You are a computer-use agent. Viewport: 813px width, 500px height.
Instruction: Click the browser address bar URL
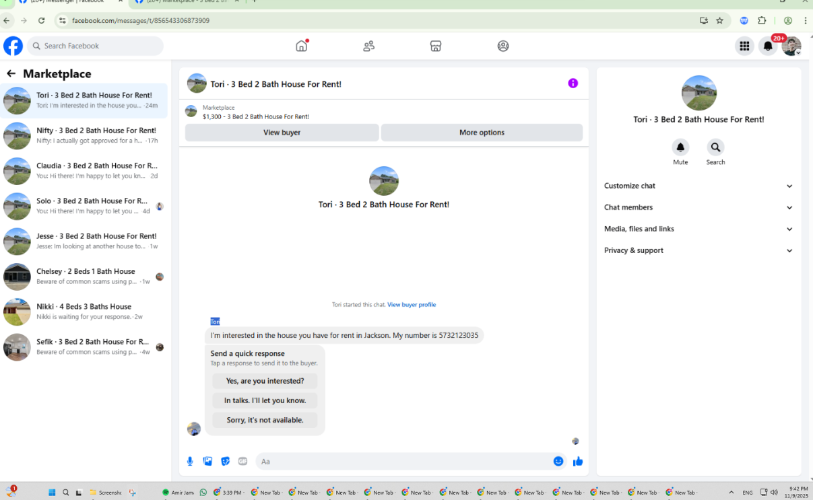click(x=141, y=21)
